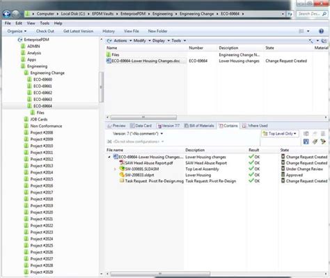Click the Explorer forward navigation arrow
Viewport: 330px width, 278px height.
pyautogui.click(x=15, y=14)
